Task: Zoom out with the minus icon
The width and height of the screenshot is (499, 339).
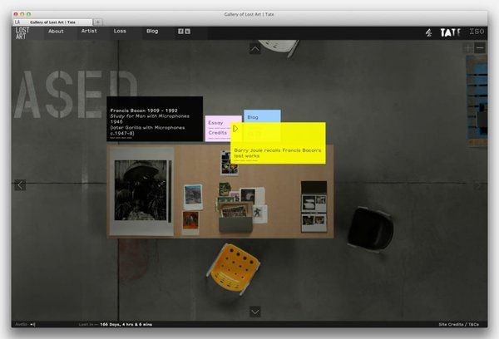Action: 480,48
